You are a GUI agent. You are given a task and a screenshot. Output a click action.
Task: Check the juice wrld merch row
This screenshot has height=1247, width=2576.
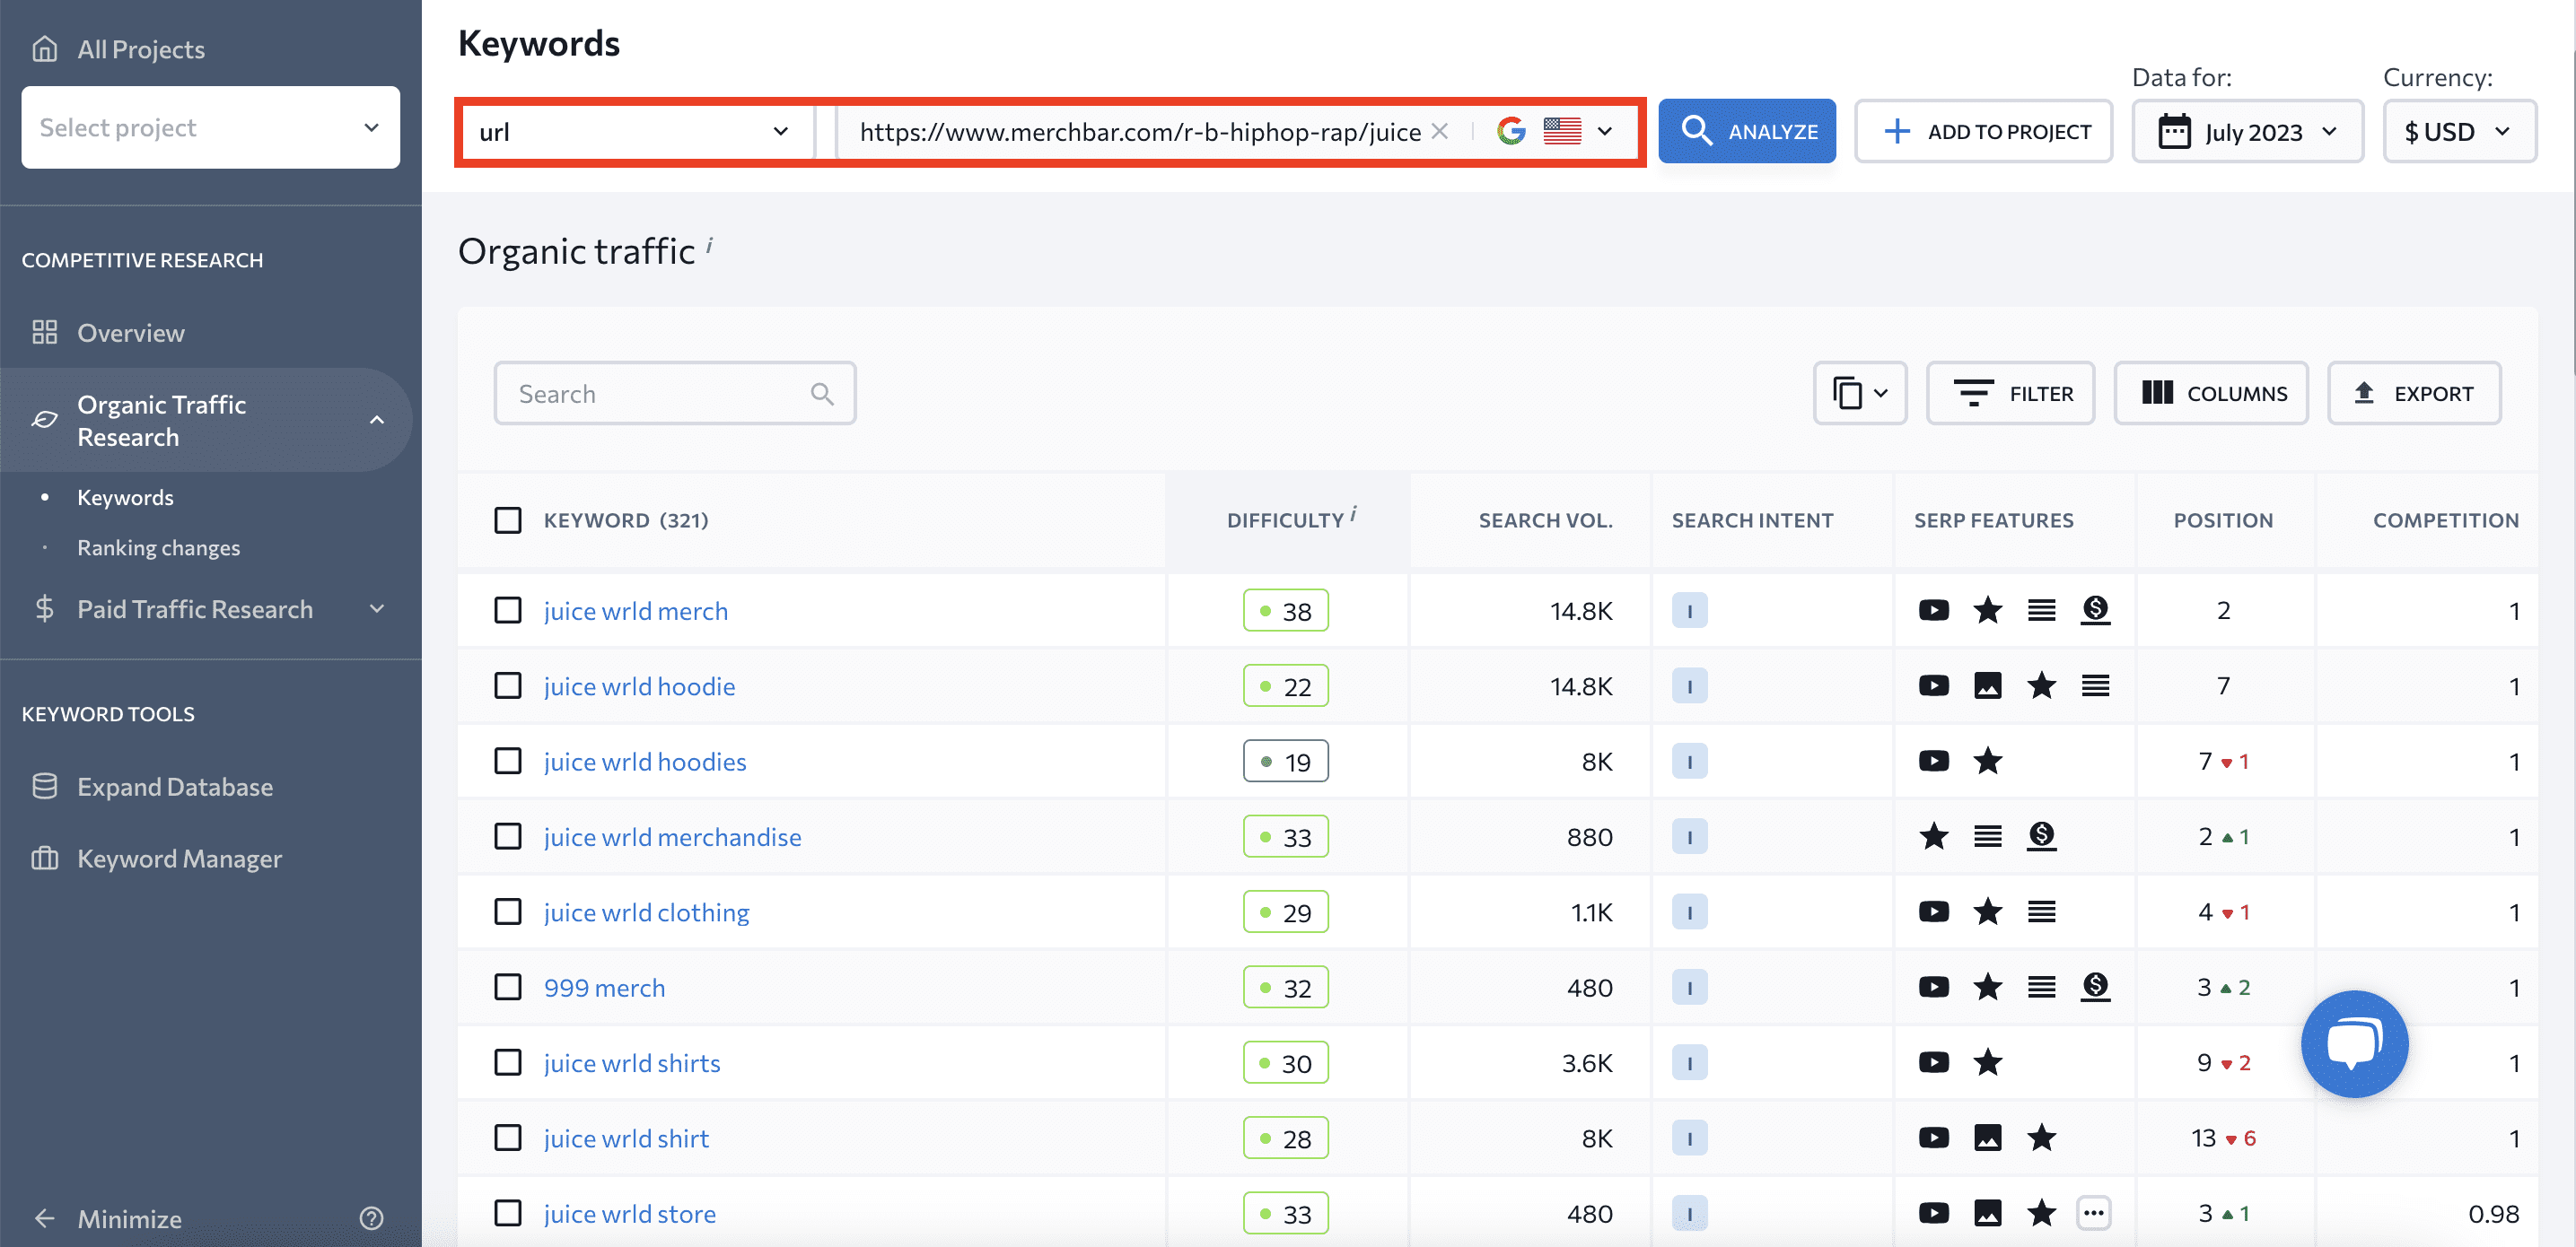508,609
